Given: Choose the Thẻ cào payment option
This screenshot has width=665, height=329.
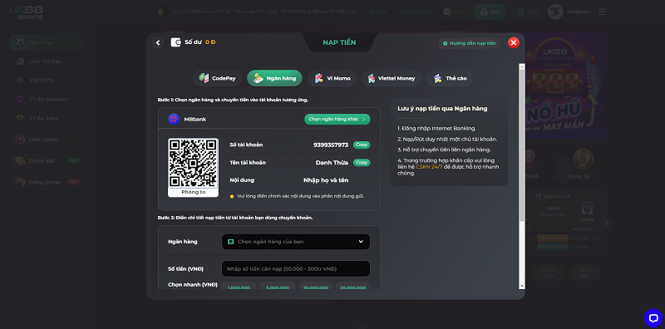Looking at the screenshot, I should click(450, 78).
